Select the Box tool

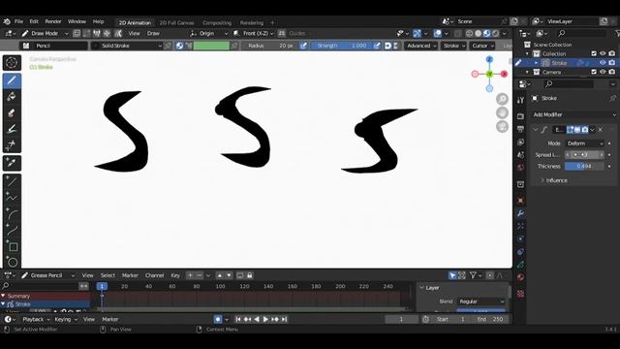coord(12,246)
